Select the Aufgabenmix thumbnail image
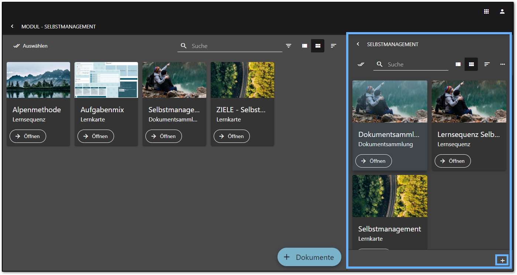This screenshot has width=517, height=275. [x=106, y=80]
